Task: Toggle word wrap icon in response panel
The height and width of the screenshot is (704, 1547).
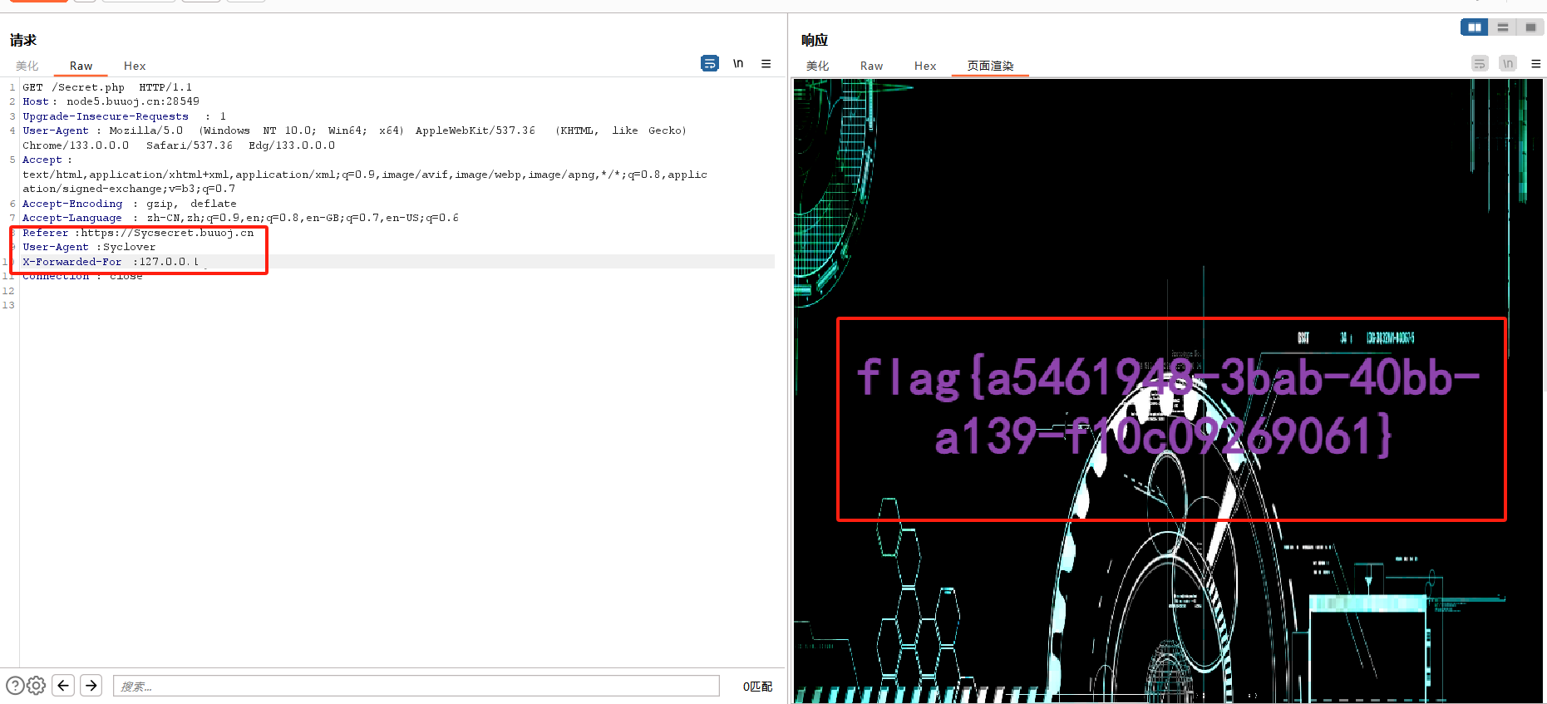Action: pyautogui.click(x=1480, y=63)
